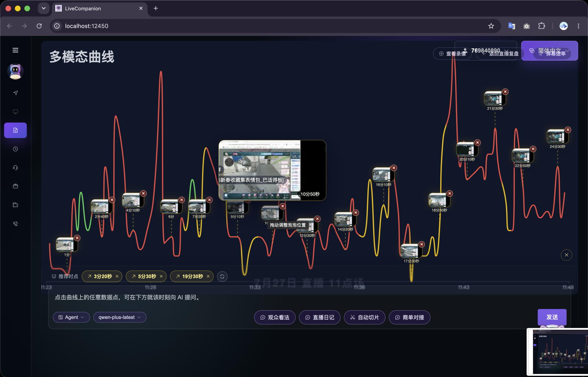Click the 24分30秒 thumbnail on curve
This screenshot has width=588, height=377.
(x=557, y=137)
